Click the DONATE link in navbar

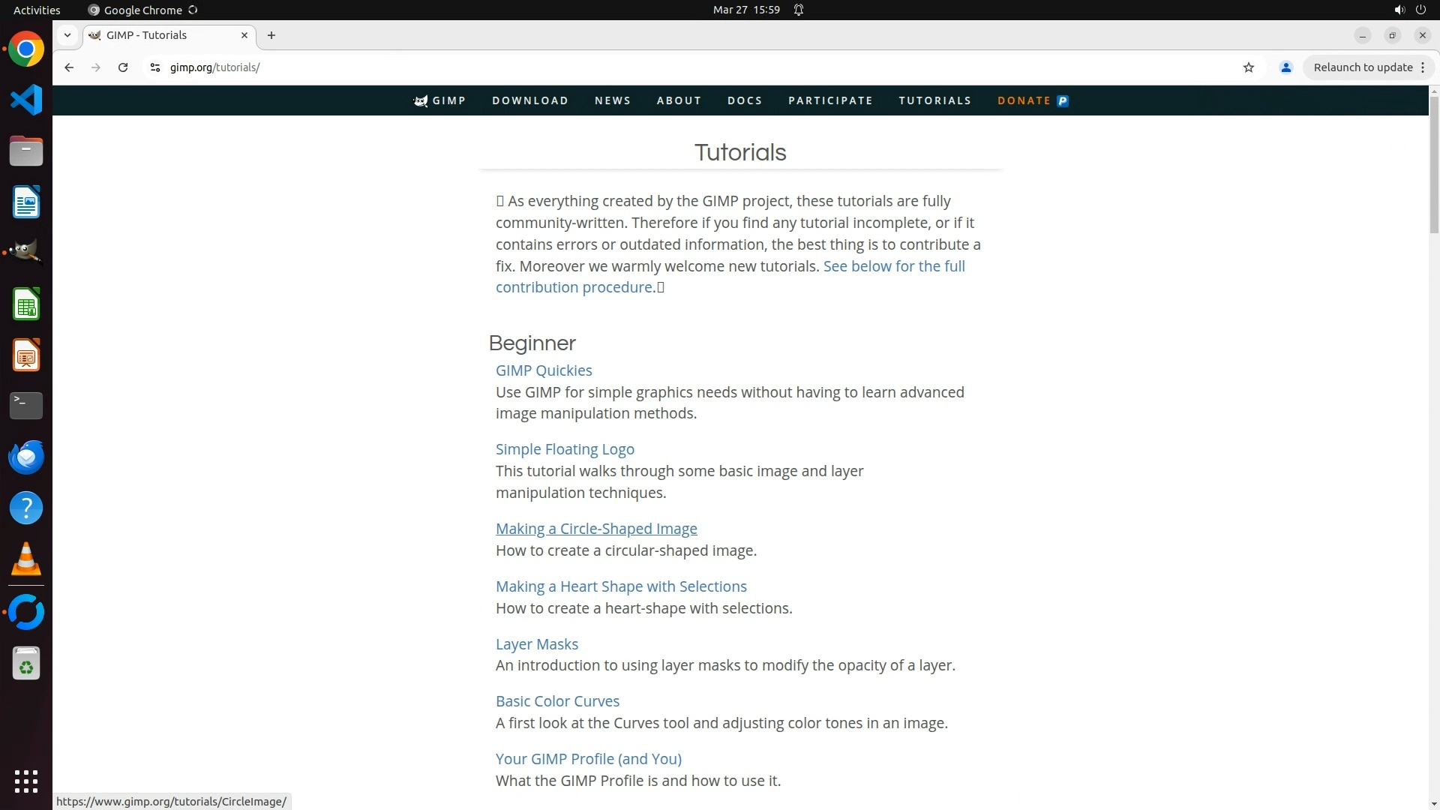[x=1024, y=100]
